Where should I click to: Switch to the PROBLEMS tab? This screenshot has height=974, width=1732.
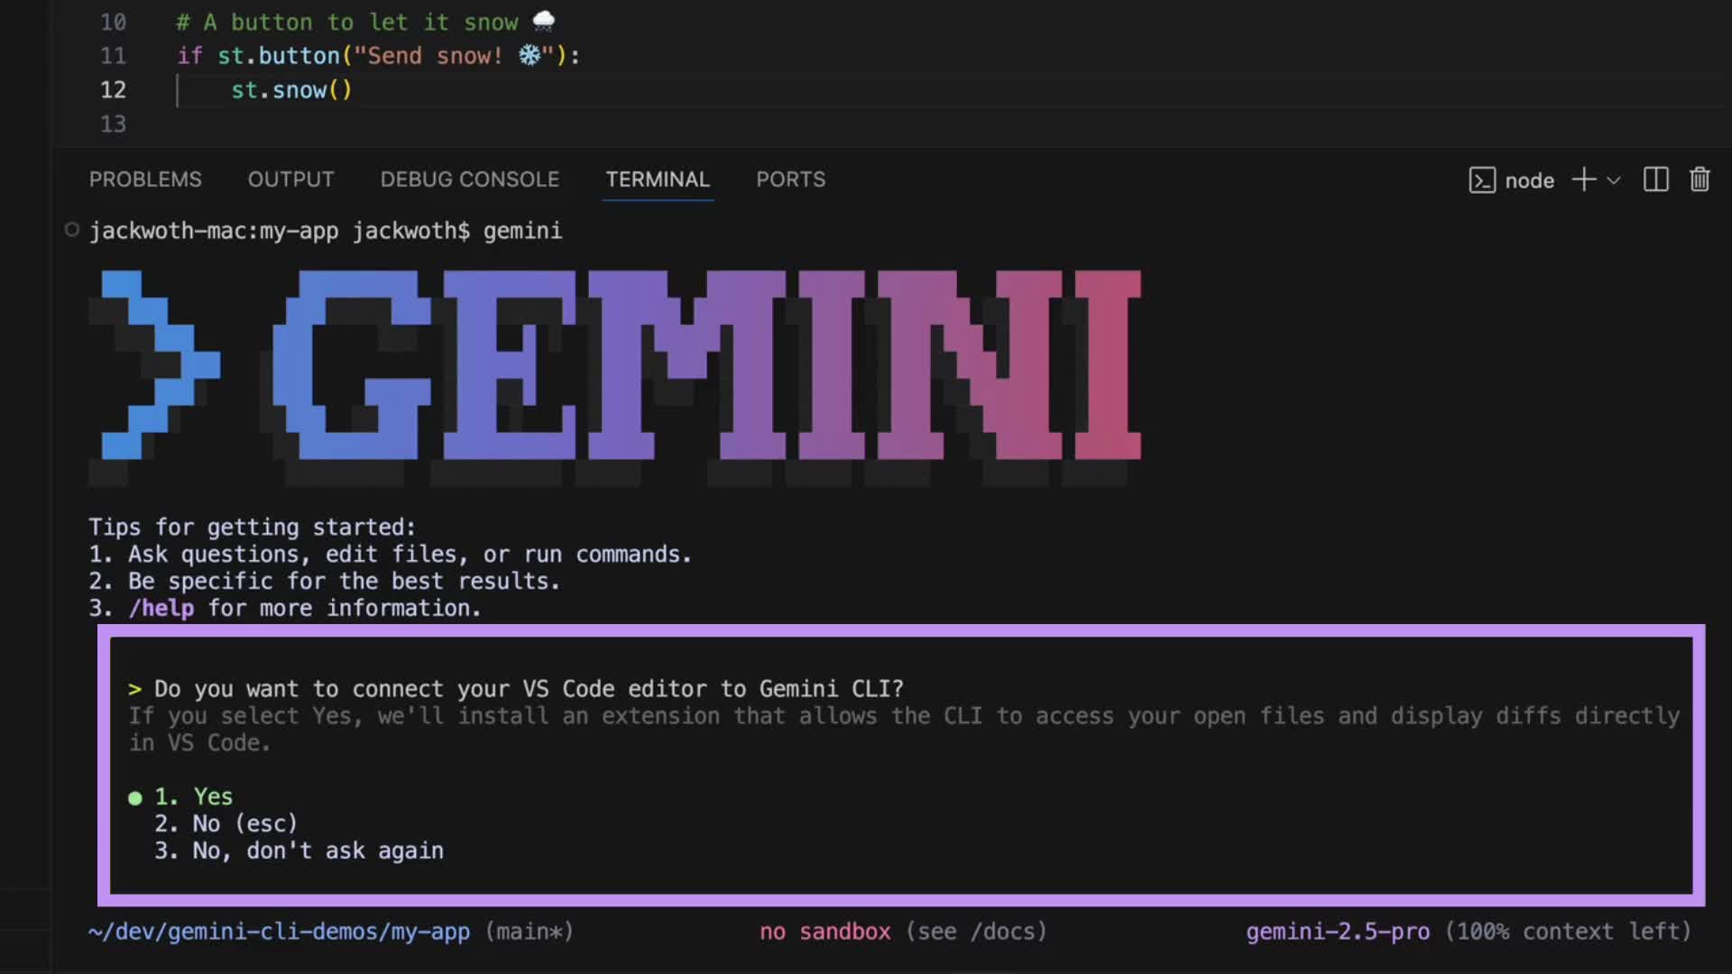[145, 179]
